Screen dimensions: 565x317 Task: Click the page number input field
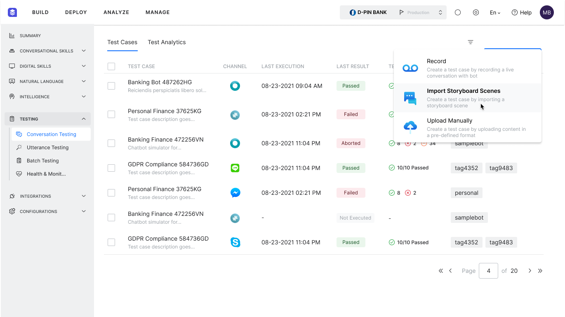click(x=488, y=271)
